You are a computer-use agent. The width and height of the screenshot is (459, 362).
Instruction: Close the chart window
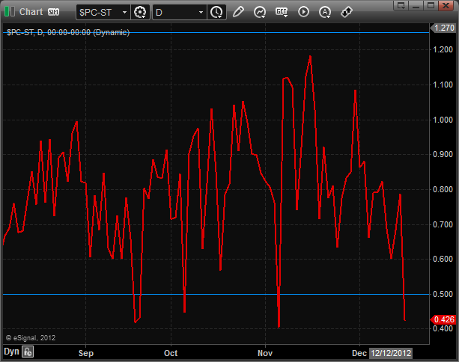446,5
